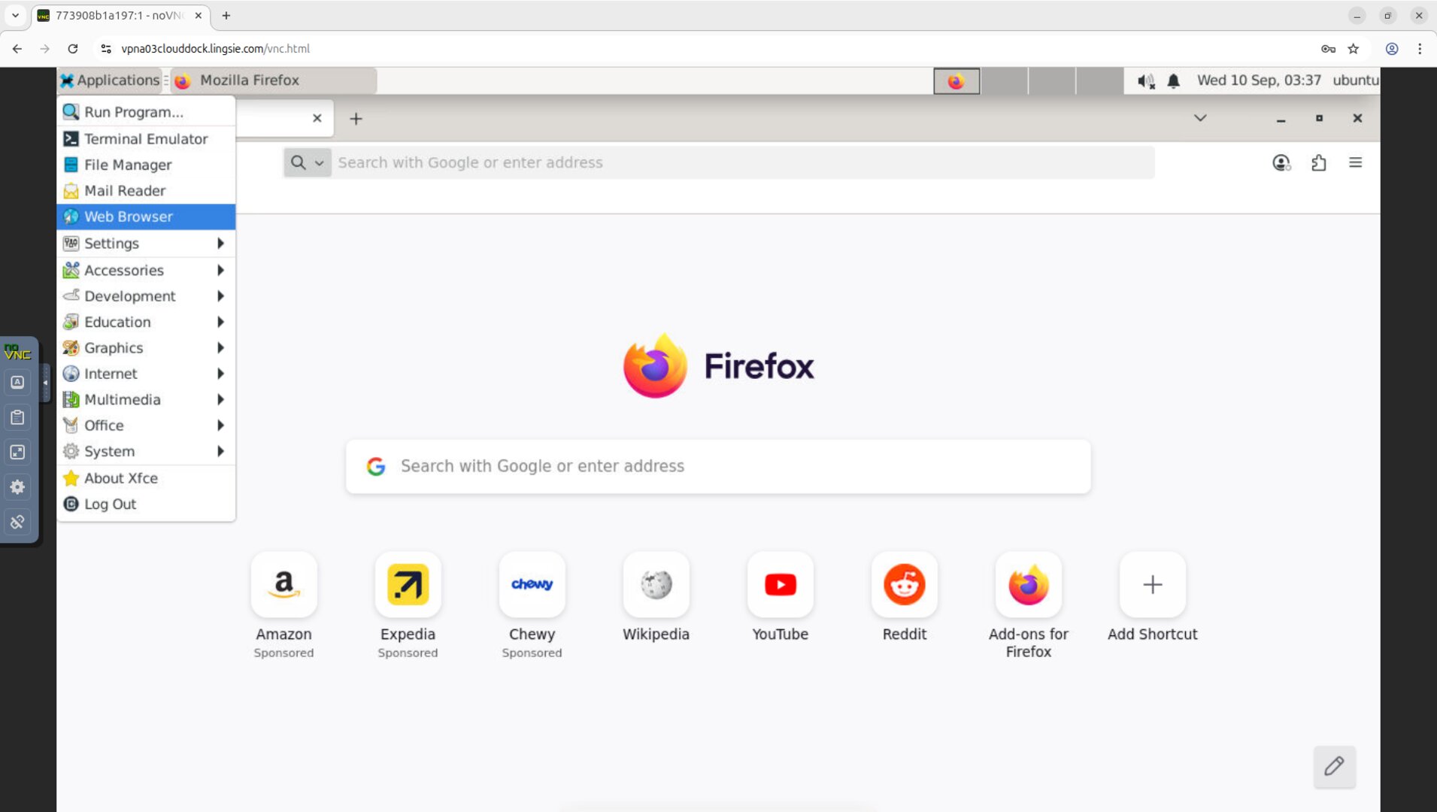Open the Terminal Emulator from the menu
The height and width of the screenshot is (812, 1437).
click(145, 138)
